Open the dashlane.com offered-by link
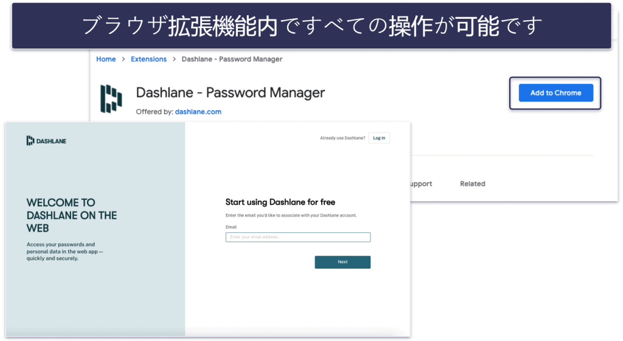 coord(198,112)
